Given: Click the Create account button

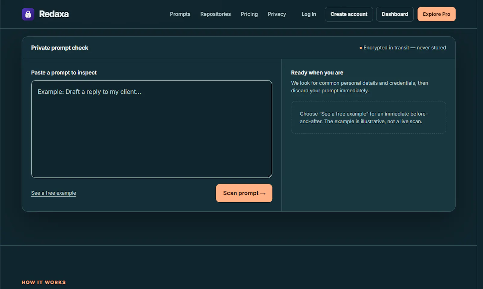Looking at the screenshot, I should [349, 14].
